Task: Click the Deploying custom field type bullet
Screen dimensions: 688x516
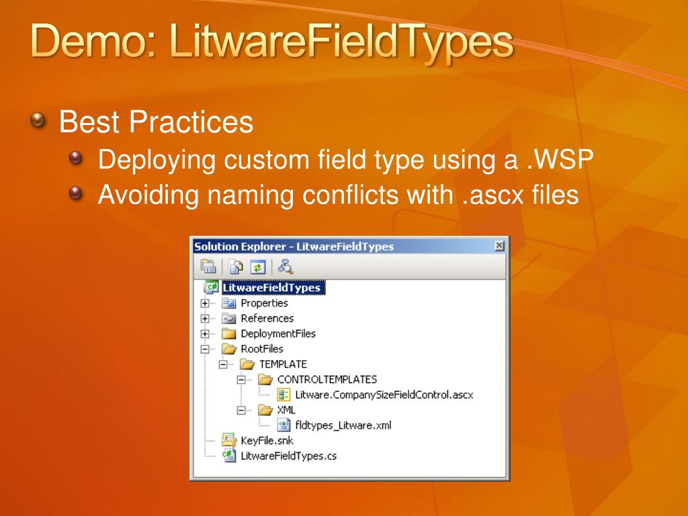Action: (x=346, y=159)
